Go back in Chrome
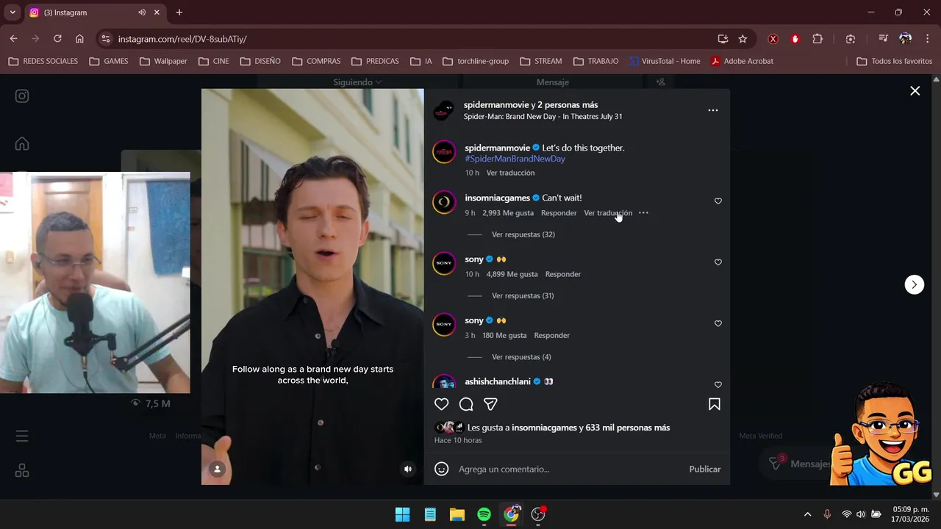The width and height of the screenshot is (941, 529). pos(13,39)
